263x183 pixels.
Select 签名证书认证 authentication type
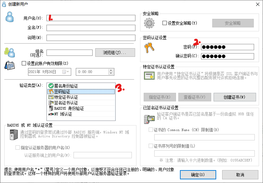tap(81, 103)
